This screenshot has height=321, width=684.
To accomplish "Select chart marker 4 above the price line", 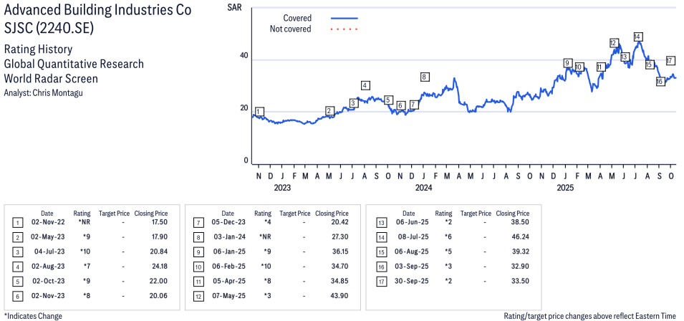I will (x=365, y=86).
